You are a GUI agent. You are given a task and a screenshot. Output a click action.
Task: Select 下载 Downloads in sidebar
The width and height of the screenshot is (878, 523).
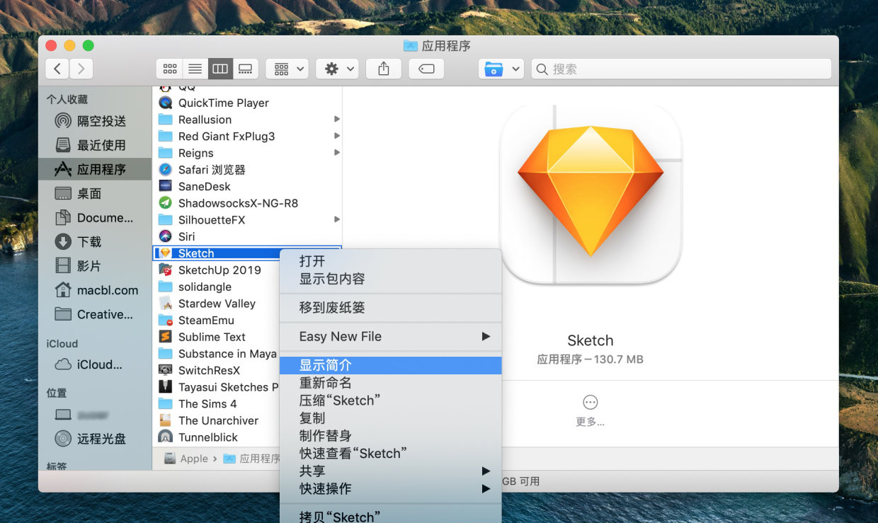coord(89,241)
